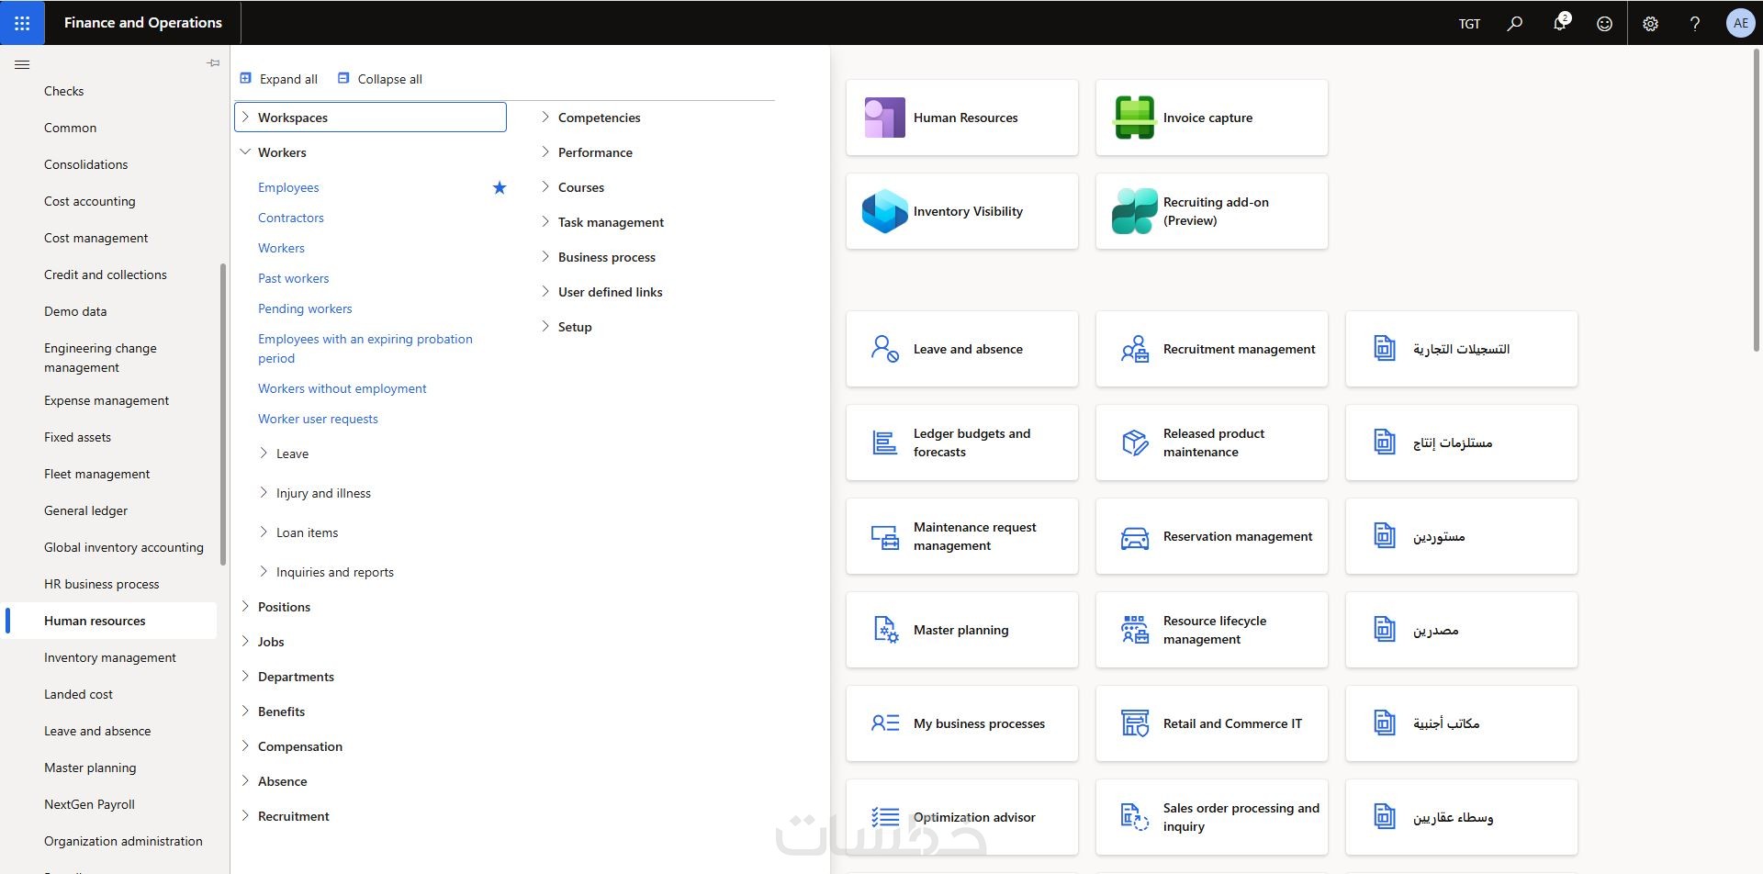Expand the Positions section
The height and width of the screenshot is (874, 1763).
pyautogui.click(x=245, y=607)
